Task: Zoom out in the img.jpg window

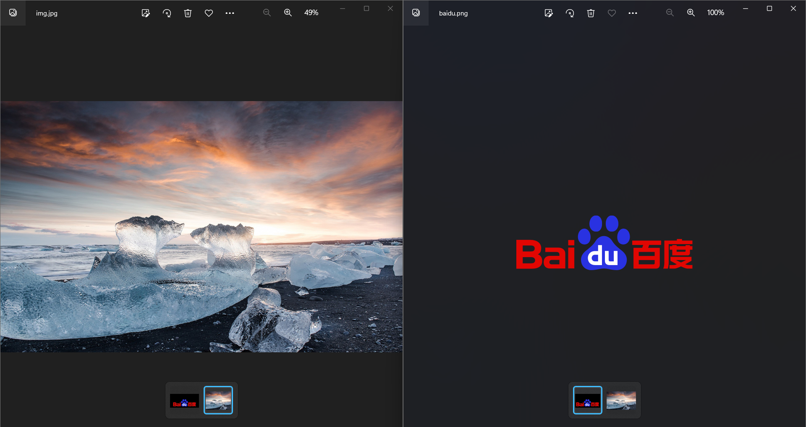Action: tap(267, 13)
